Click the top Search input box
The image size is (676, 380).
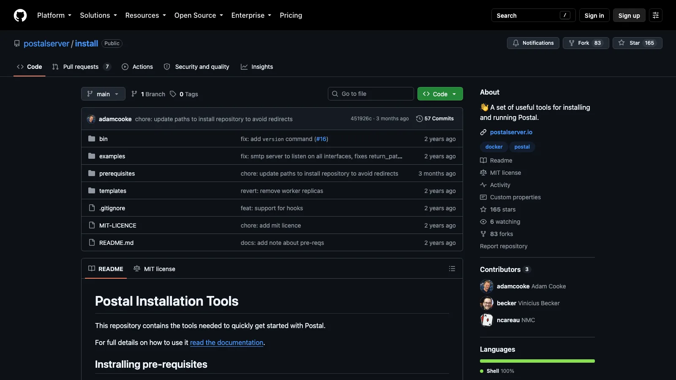(x=533, y=15)
